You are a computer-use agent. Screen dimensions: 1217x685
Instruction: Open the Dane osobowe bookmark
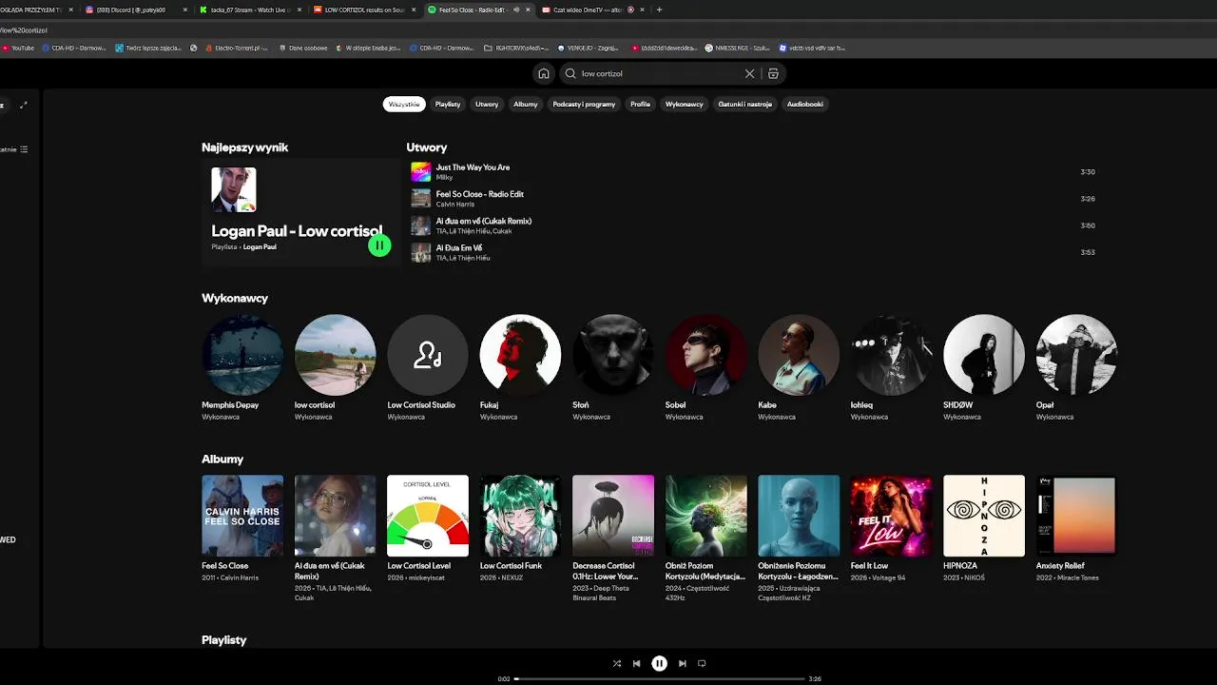[303, 48]
